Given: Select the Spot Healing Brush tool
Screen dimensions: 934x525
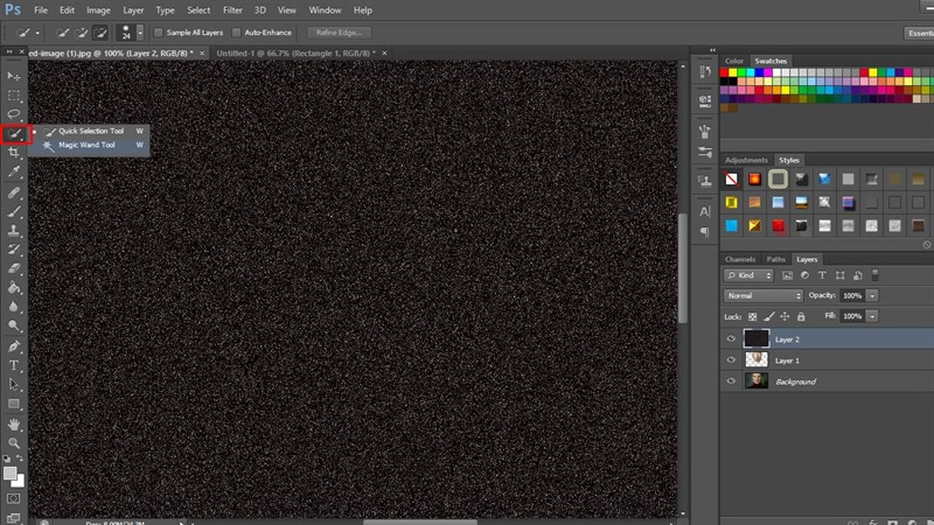Looking at the screenshot, I should [x=14, y=192].
